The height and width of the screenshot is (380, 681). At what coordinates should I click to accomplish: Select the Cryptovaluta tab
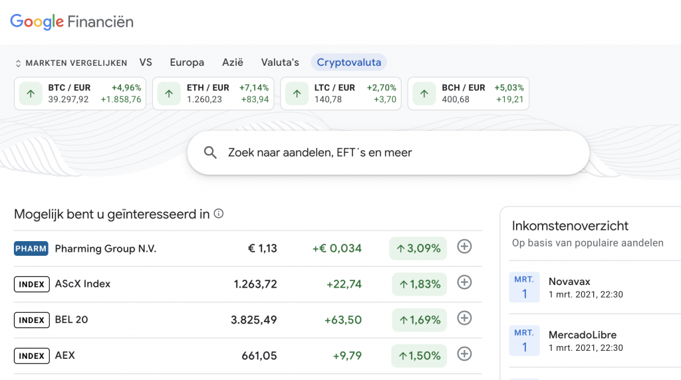tap(348, 62)
